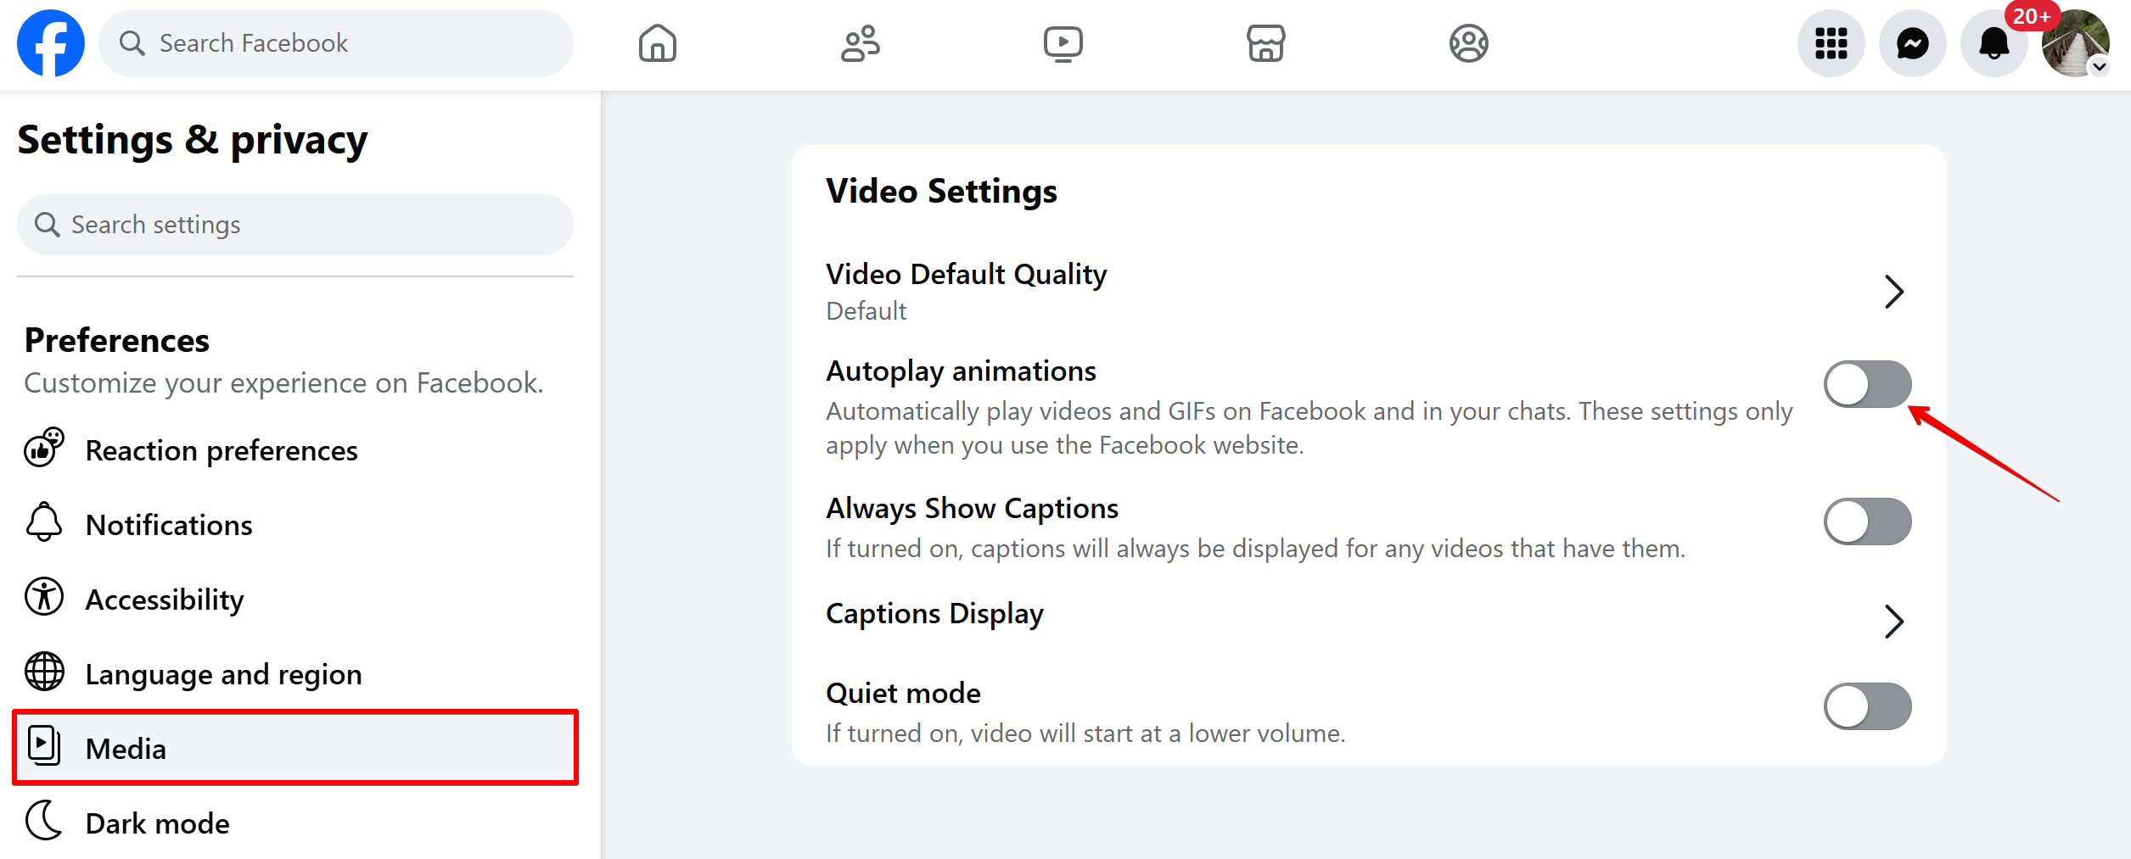Open Language and region settings
The image size is (2131, 859).
click(223, 674)
